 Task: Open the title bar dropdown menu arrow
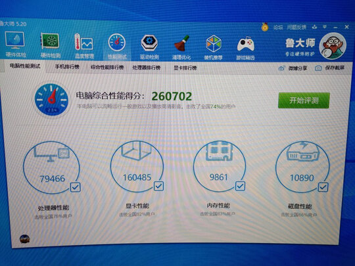[325, 27]
